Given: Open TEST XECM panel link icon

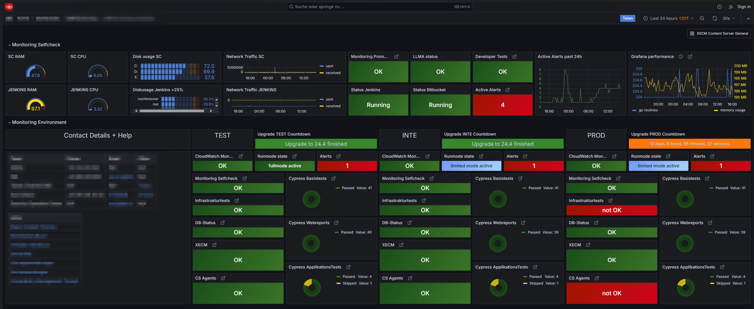Looking at the screenshot, I should 214,245.
